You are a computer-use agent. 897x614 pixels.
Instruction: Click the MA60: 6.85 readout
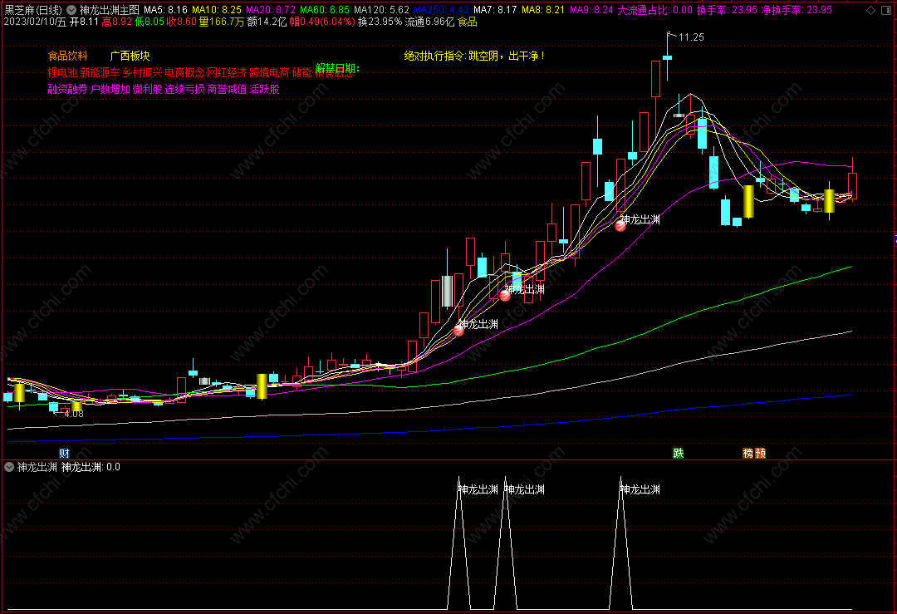pos(325,10)
